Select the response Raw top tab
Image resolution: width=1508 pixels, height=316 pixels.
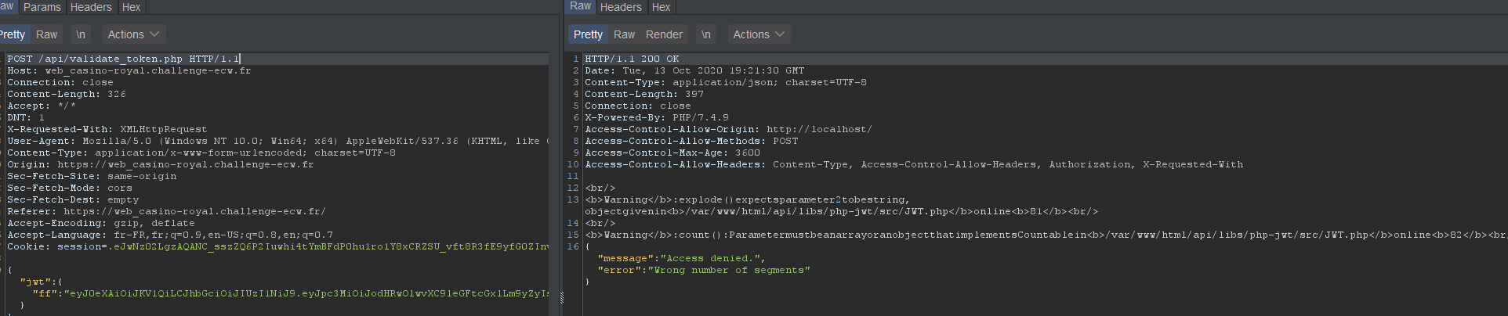coord(581,6)
